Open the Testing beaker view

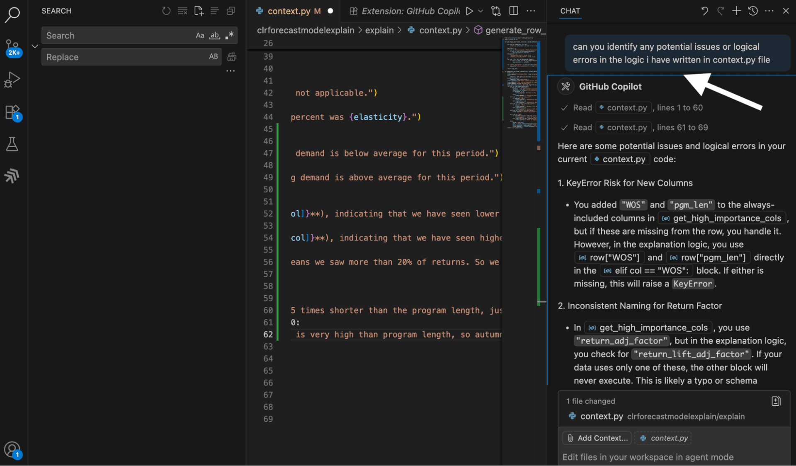pyautogui.click(x=12, y=144)
